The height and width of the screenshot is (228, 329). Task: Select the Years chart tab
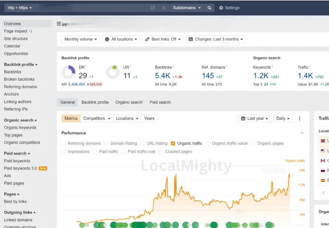(149, 119)
